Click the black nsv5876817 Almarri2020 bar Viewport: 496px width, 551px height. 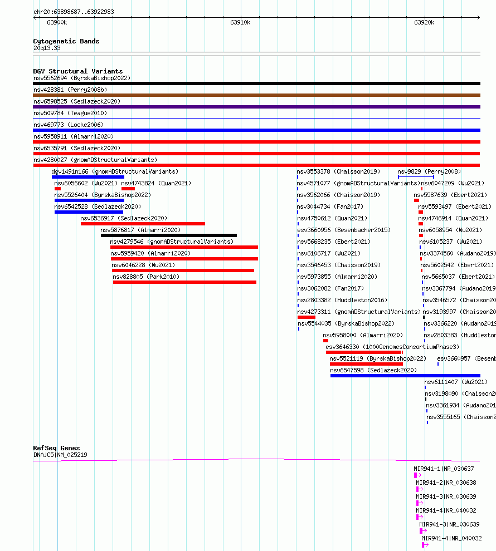[169, 235]
